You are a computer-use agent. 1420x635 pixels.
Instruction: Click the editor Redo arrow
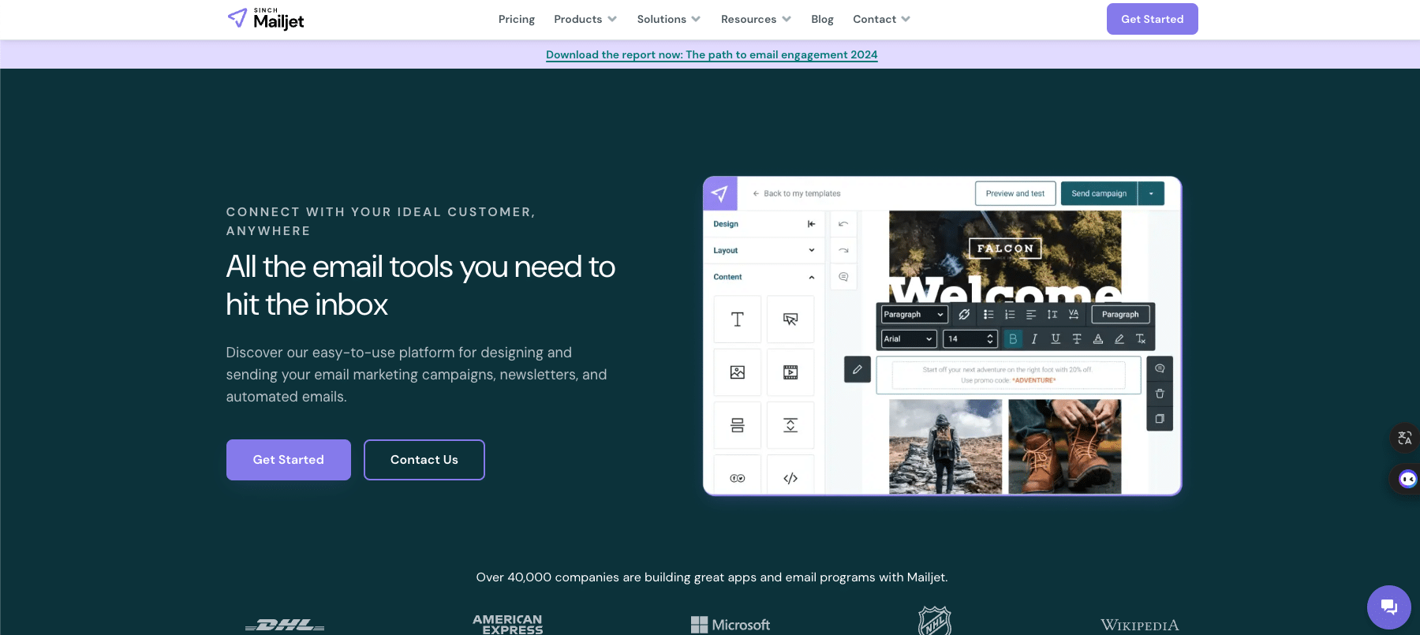pos(843,250)
